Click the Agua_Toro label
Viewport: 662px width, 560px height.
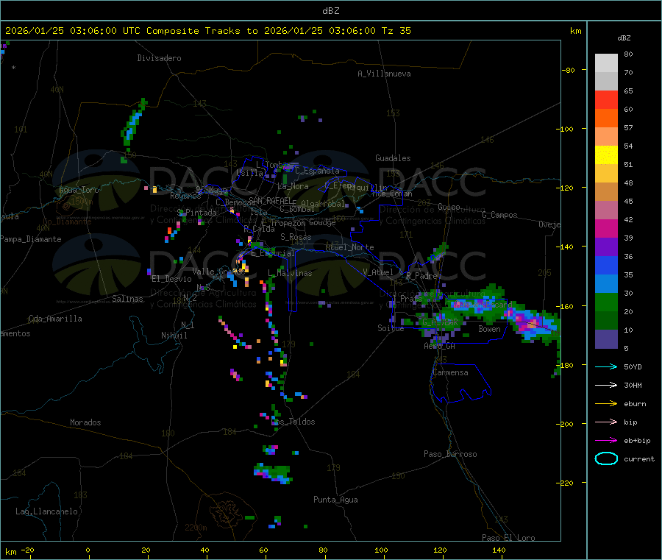[x=79, y=190]
